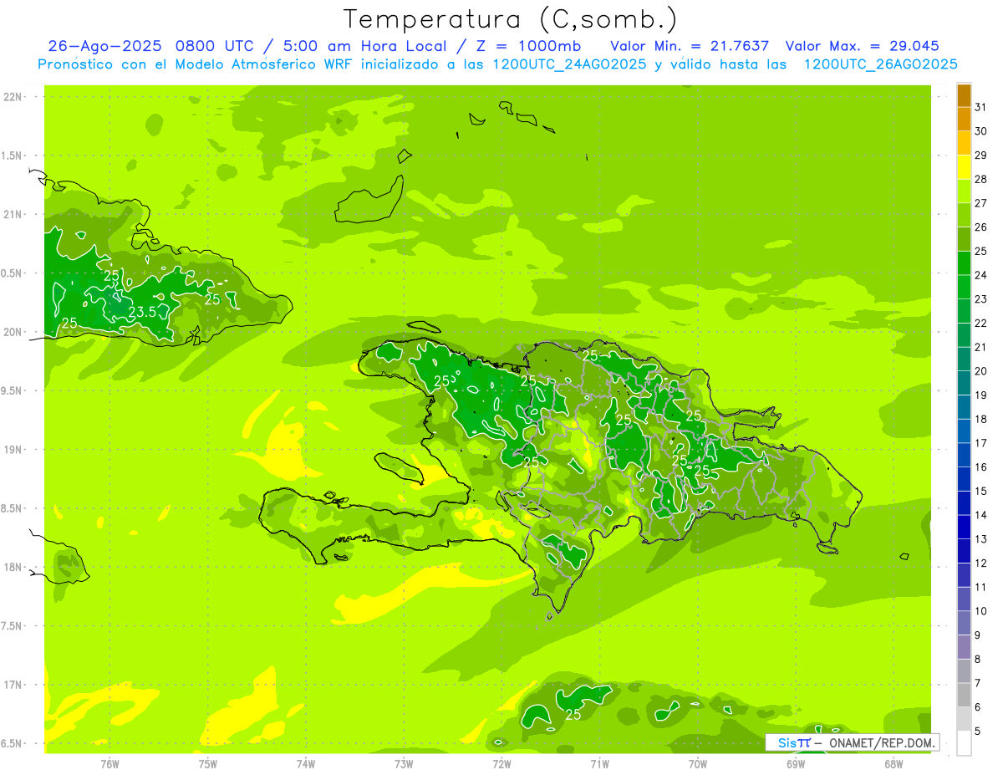Click the "69W" longitude label
Screen dimensions: 1003x775
point(796,763)
